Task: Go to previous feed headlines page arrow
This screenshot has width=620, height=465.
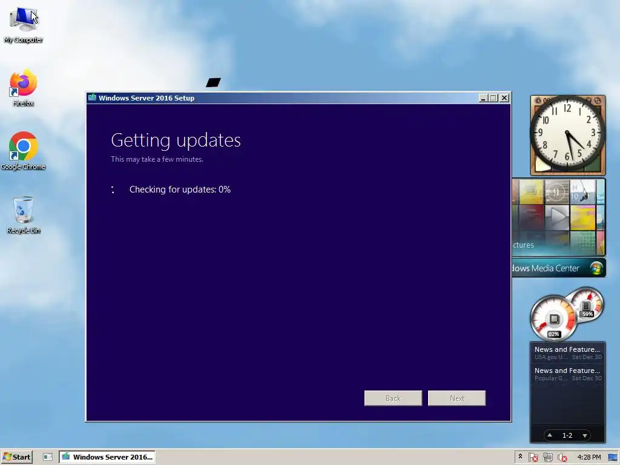Action: pyautogui.click(x=550, y=435)
